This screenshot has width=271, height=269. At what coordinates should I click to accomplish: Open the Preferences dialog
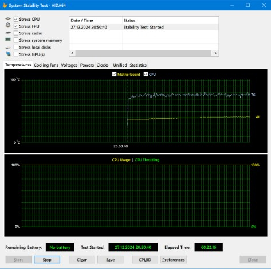tap(174, 260)
